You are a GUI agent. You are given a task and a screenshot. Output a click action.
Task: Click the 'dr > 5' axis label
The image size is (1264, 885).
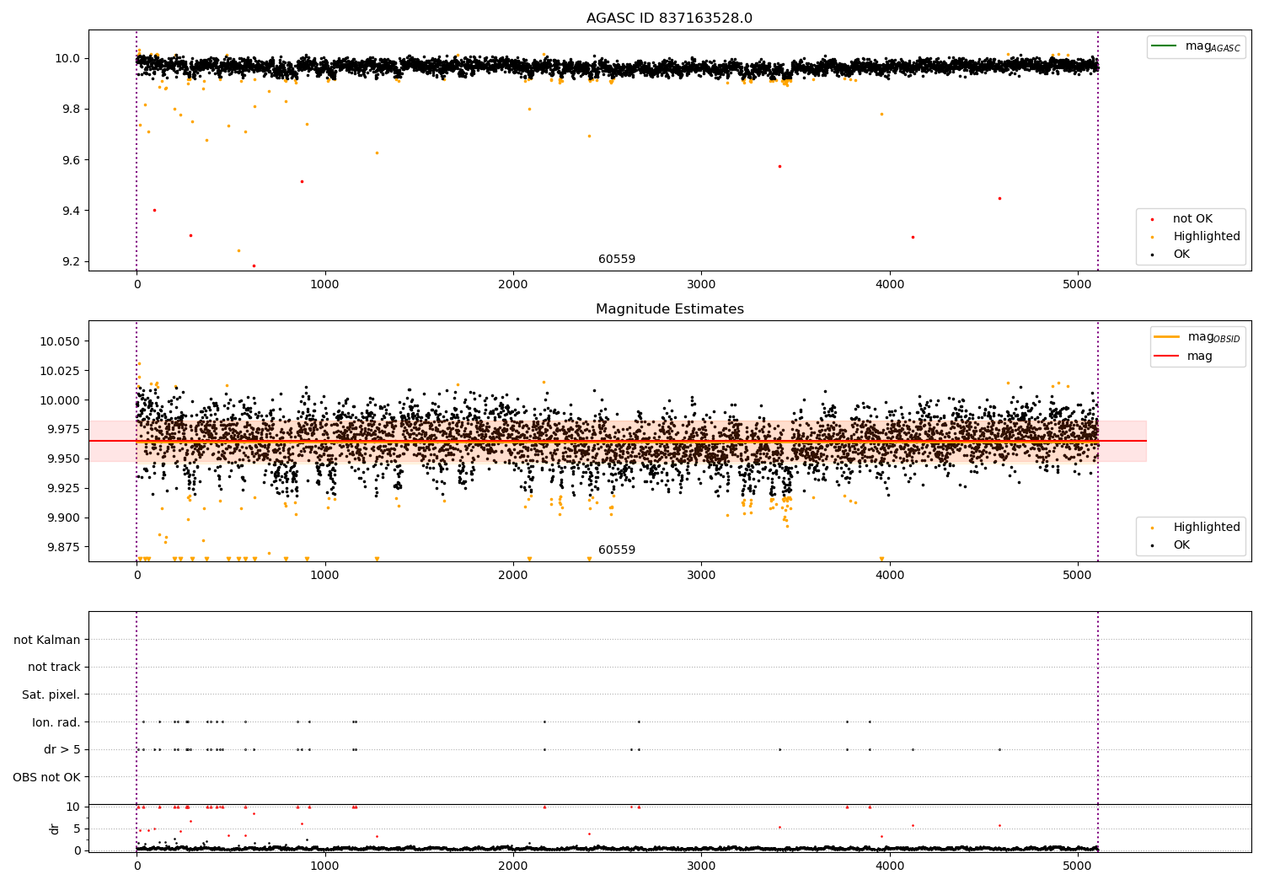click(62, 749)
